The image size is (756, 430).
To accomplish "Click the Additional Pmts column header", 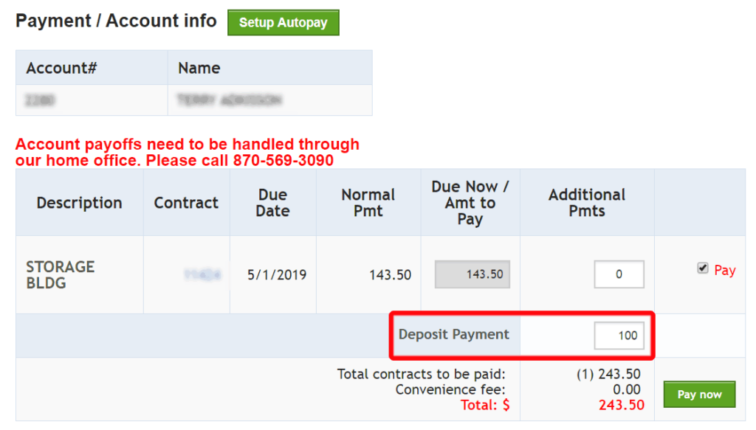I will [586, 203].
